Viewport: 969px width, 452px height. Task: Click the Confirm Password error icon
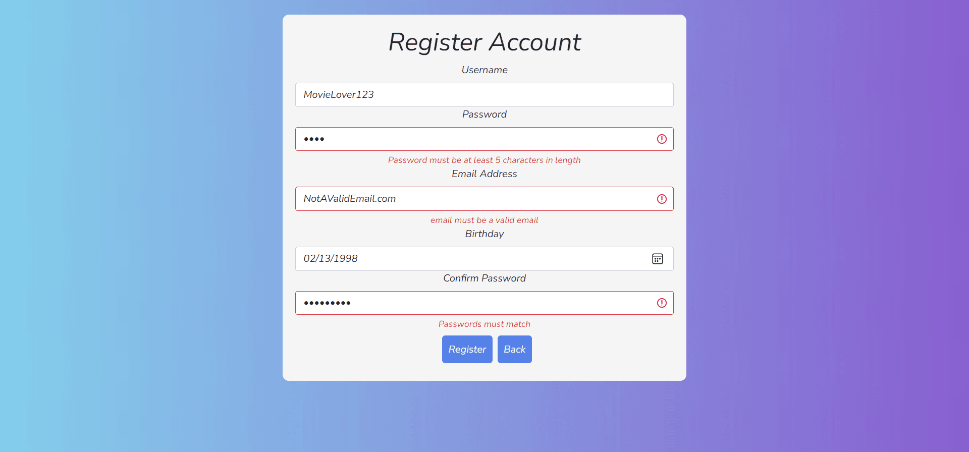pyautogui.click(x=662, y=303)
